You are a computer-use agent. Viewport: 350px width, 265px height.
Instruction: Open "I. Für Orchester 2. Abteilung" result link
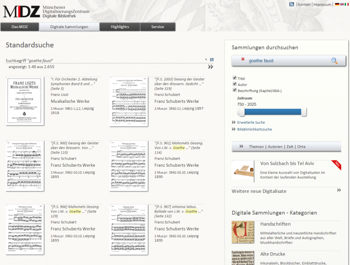tap(74, 84)
